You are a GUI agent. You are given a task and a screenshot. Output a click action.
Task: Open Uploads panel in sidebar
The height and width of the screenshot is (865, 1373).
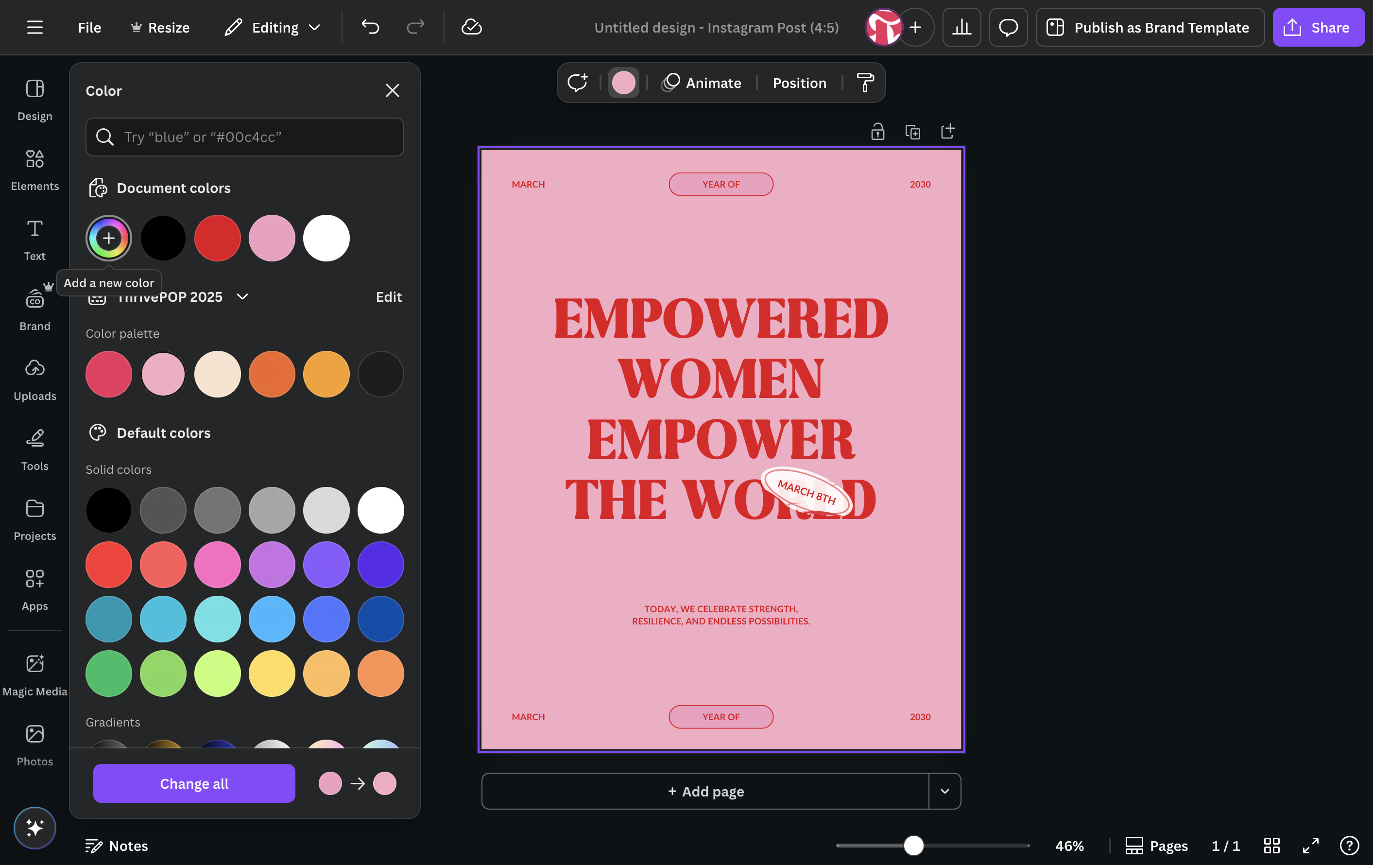(x=35, y=380)
